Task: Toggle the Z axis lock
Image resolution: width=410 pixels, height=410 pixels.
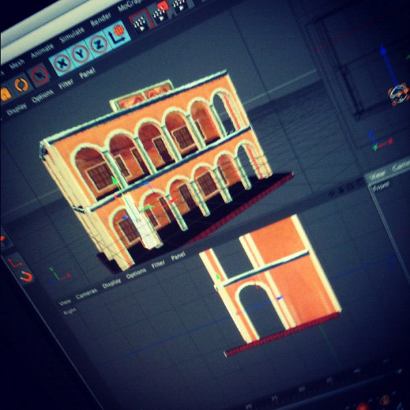Action: (x=99, y=44)
